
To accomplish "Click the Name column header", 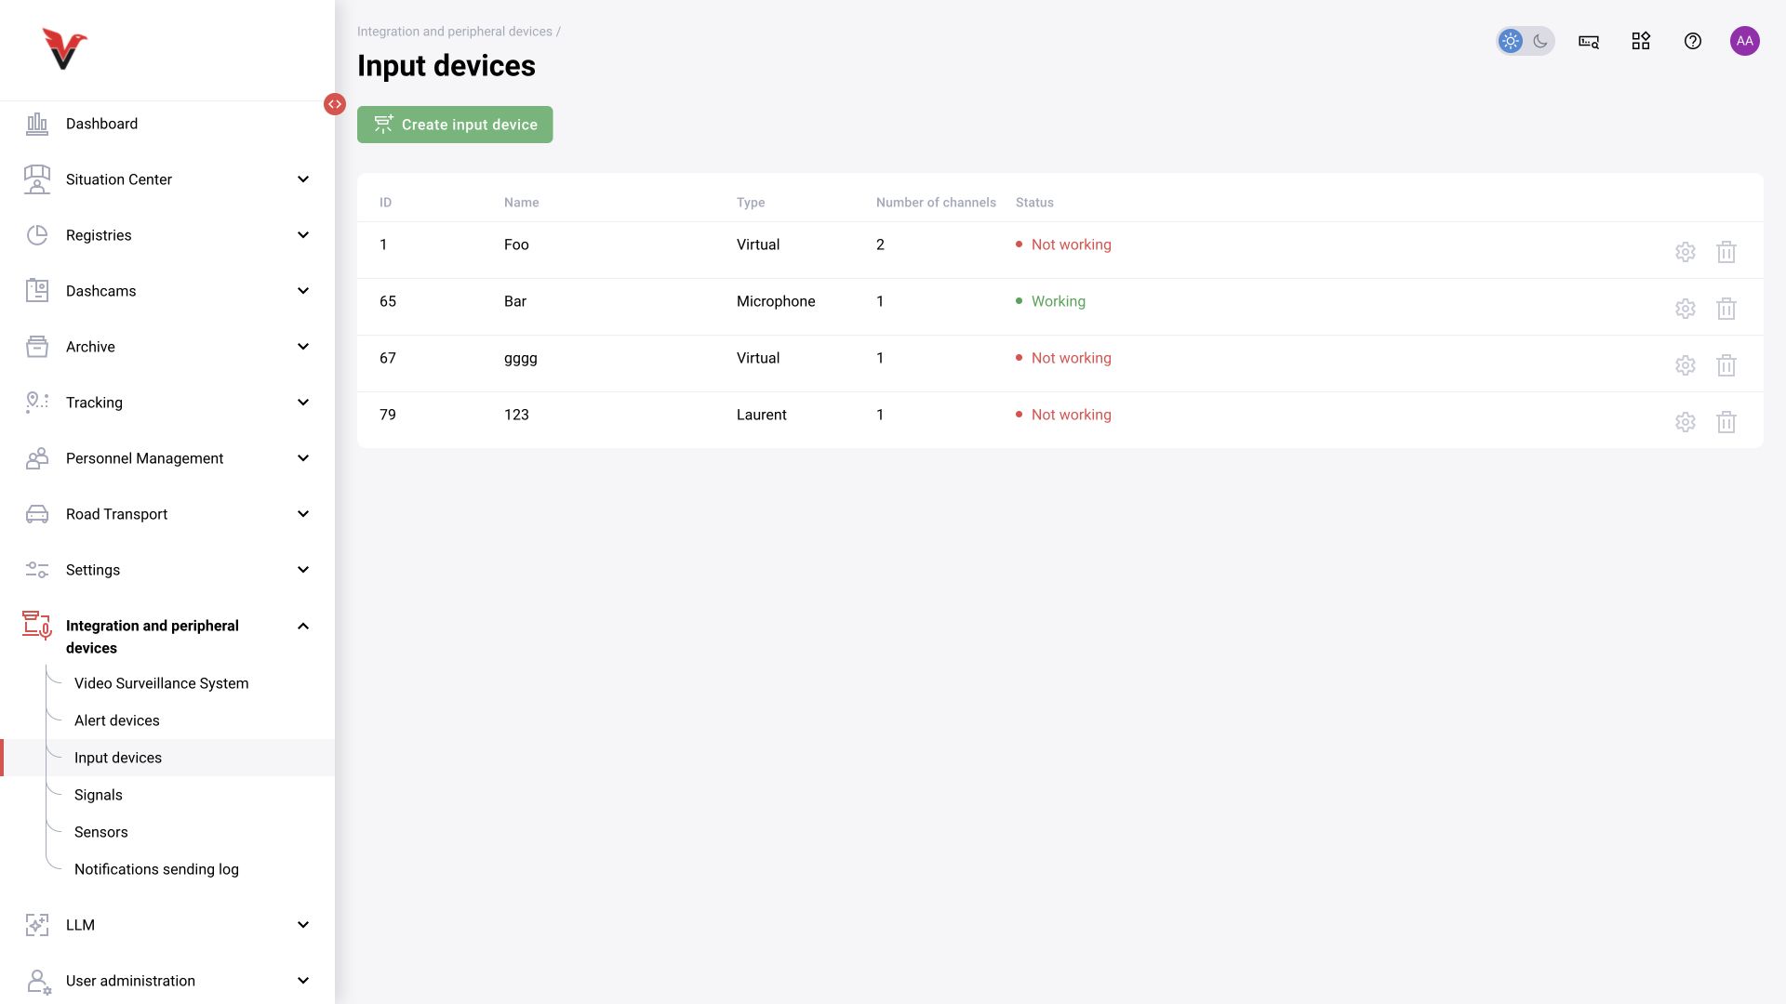I will pos(521,203).
